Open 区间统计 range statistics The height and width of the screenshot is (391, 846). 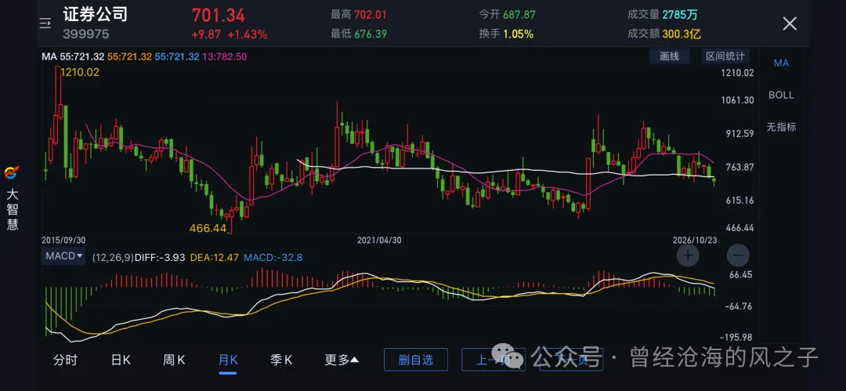[725, 56]
